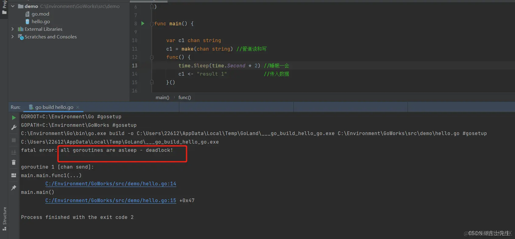Viewport: 515px width, 239px height.
Task: Click the fold end marker at line 6
Action: pyautogui.click(x=152, y=7)
